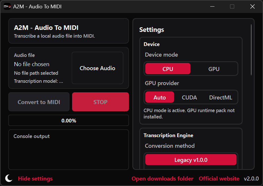
Task: Click inside the Console output area
Action: tap(68, 152)
